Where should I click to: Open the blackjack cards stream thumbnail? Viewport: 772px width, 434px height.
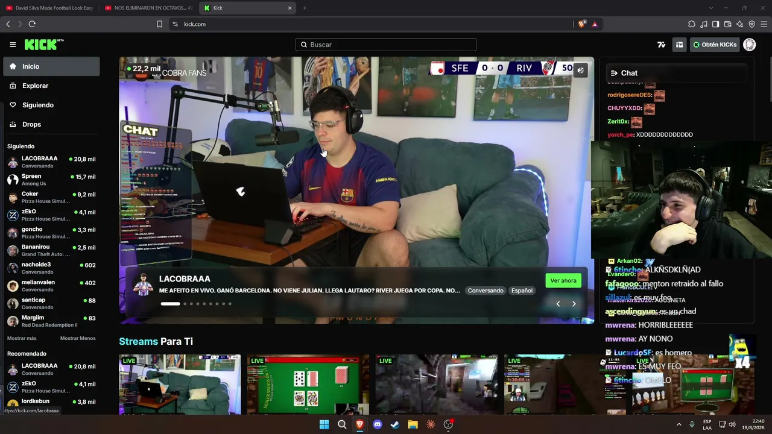pos(308,385)
